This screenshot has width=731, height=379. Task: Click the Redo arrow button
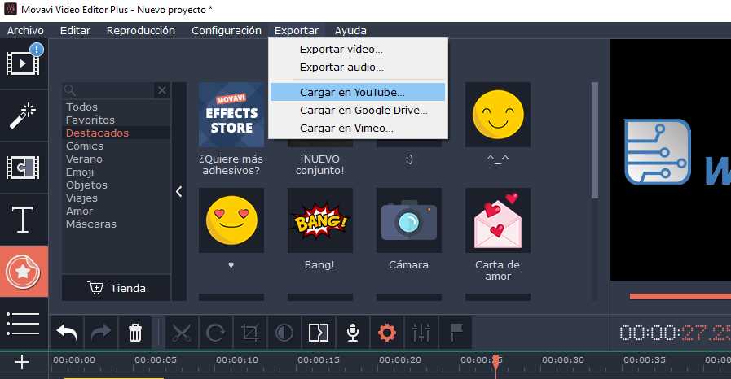101,333
